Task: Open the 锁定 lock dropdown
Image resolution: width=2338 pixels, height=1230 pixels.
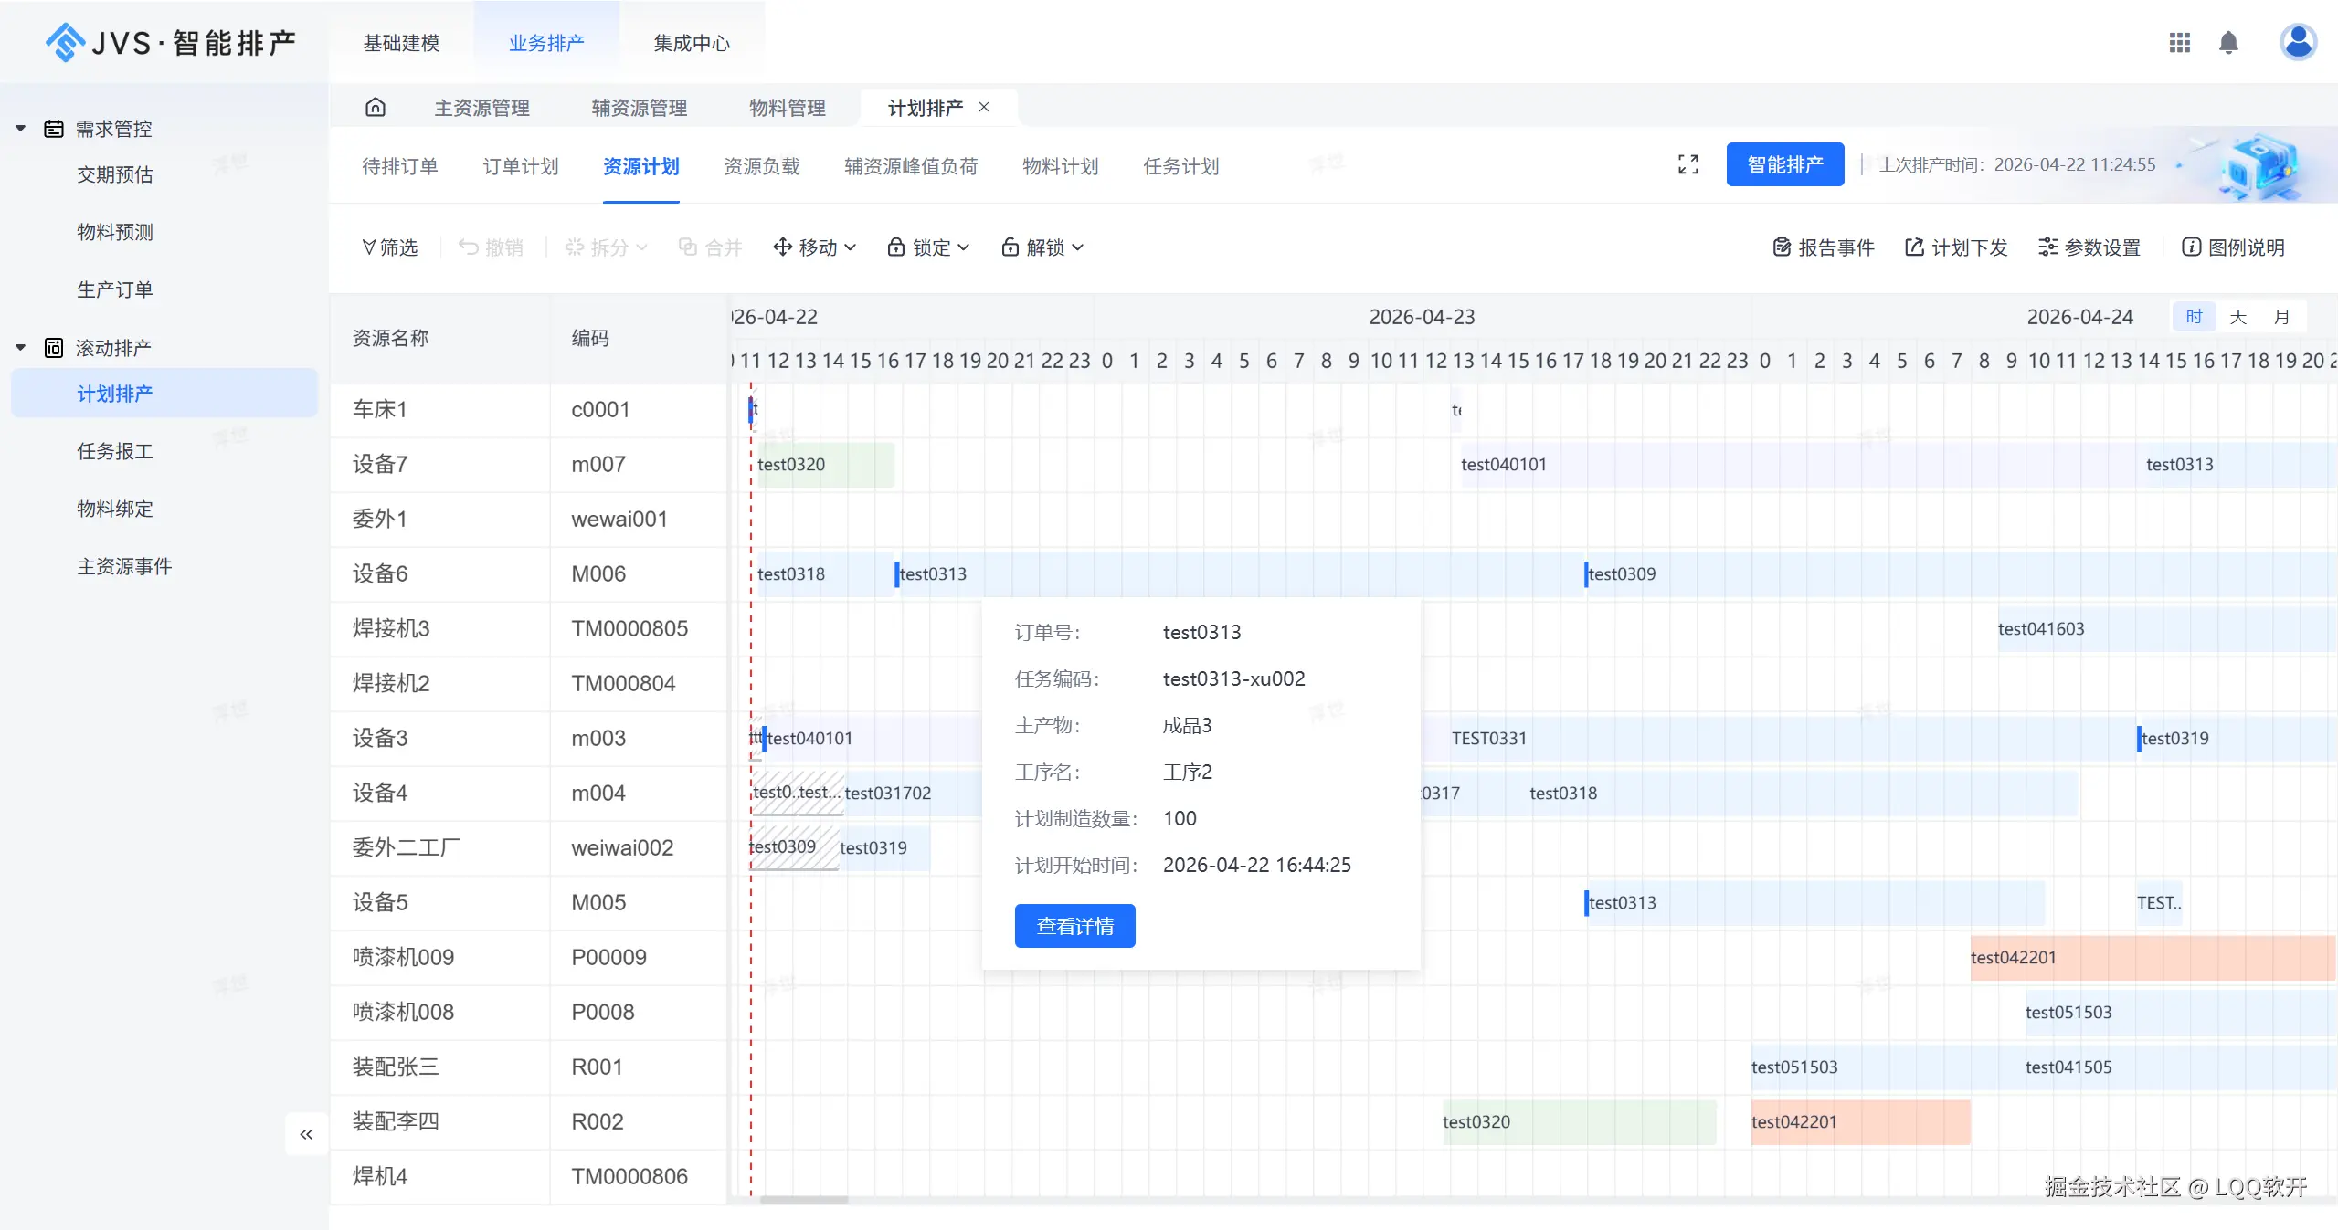Action: click(x=928, y=247)
